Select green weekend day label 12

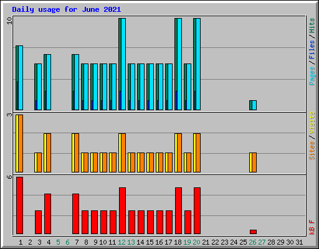click(121, 242)
